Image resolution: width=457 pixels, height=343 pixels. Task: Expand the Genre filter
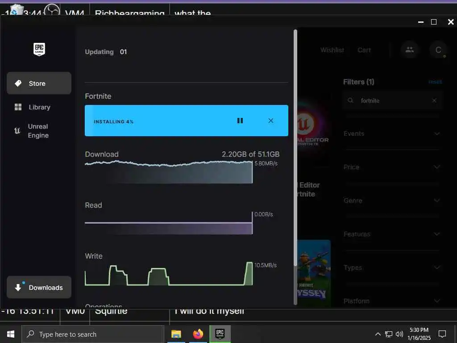(392, 201)
